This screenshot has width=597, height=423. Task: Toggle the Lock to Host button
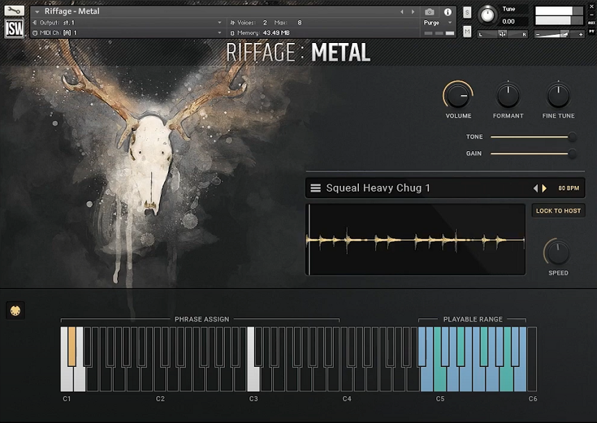558,211
